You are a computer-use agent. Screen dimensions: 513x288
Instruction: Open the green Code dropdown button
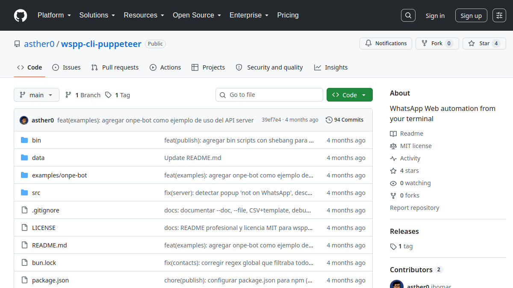[x=350, y=95]
